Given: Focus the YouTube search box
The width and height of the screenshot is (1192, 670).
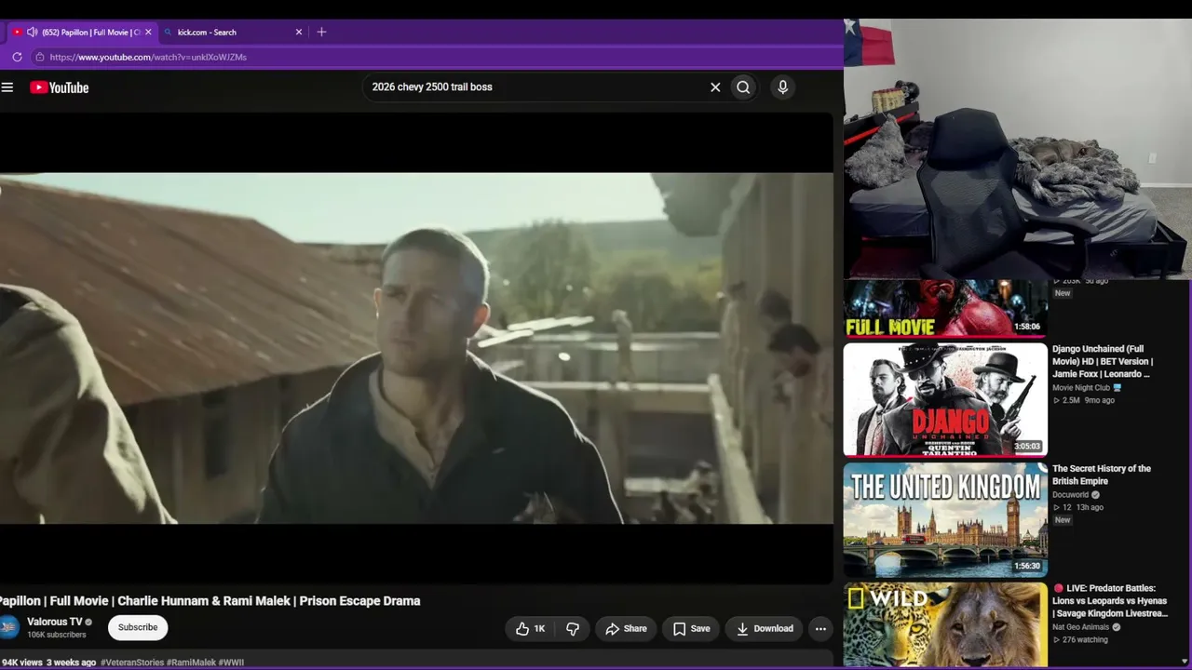Looking at the screenshot, I should coord(535,87).
